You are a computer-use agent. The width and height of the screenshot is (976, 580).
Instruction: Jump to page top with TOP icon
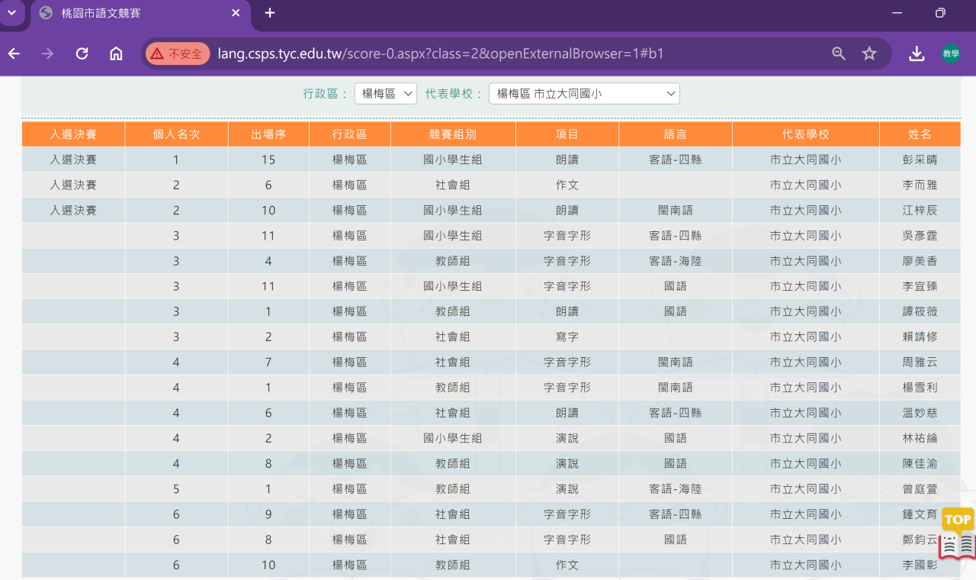(958, 533)
